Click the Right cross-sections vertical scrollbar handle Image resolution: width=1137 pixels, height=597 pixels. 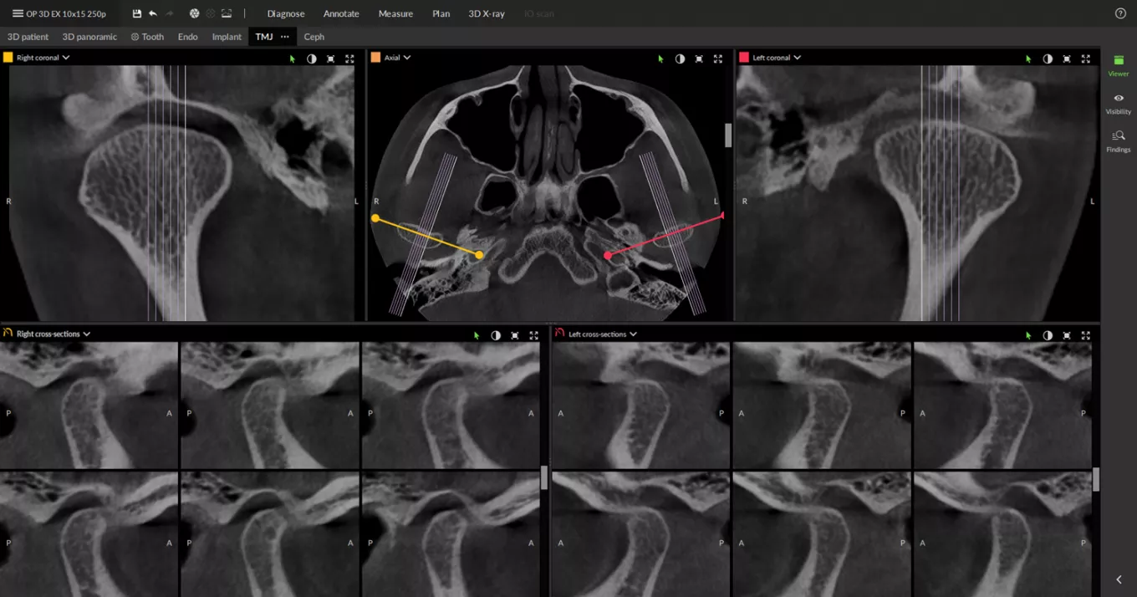click(544, 477)
